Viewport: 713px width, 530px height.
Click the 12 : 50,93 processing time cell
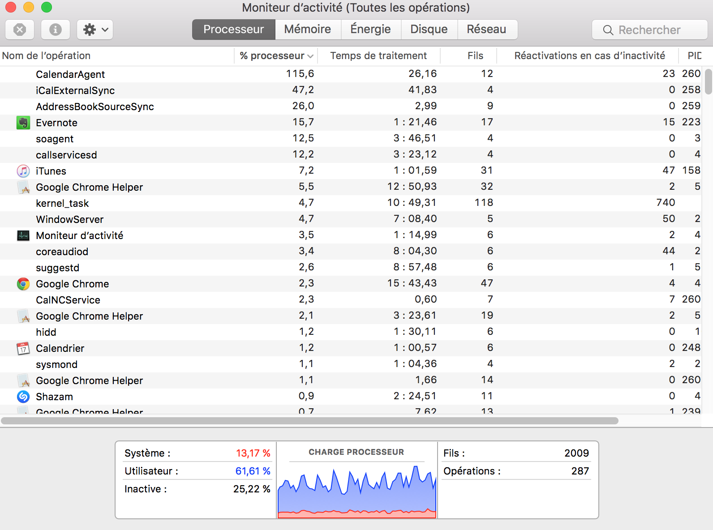[x=412, y=186]
